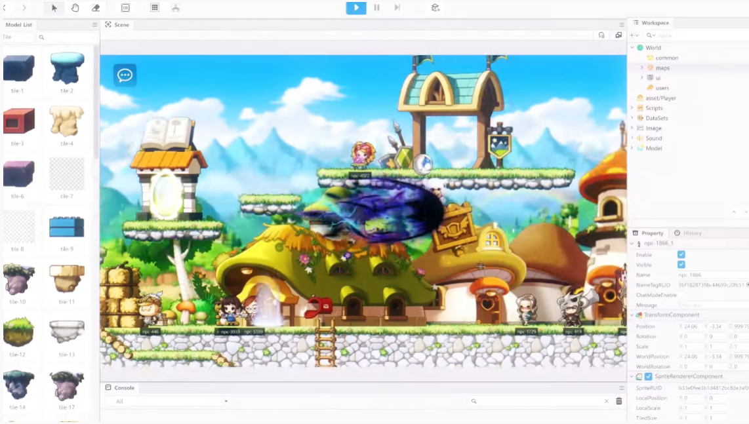Screen dimensions: 749x424
Task: Select tile-1 model thumbnail
Action: (x=18, y=68)
